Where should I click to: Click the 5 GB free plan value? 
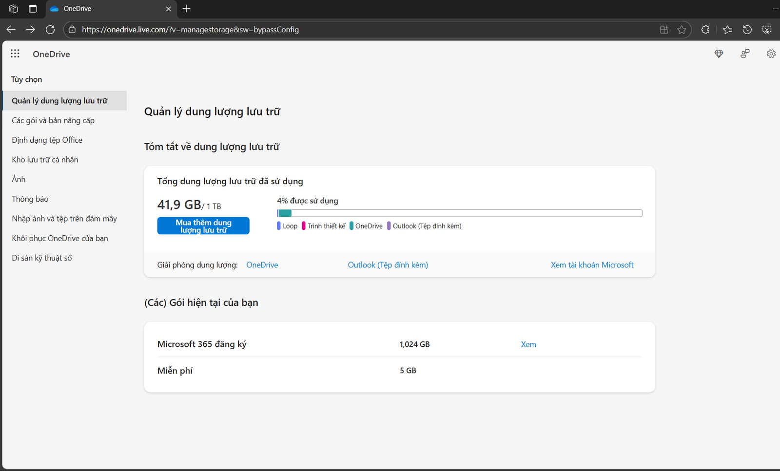point(408,371)
